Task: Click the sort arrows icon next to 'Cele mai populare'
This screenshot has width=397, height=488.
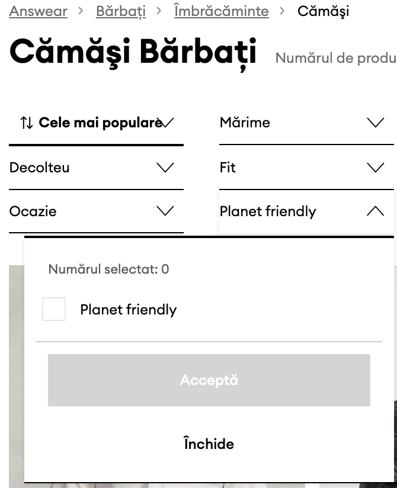Action: click(25, 122)
